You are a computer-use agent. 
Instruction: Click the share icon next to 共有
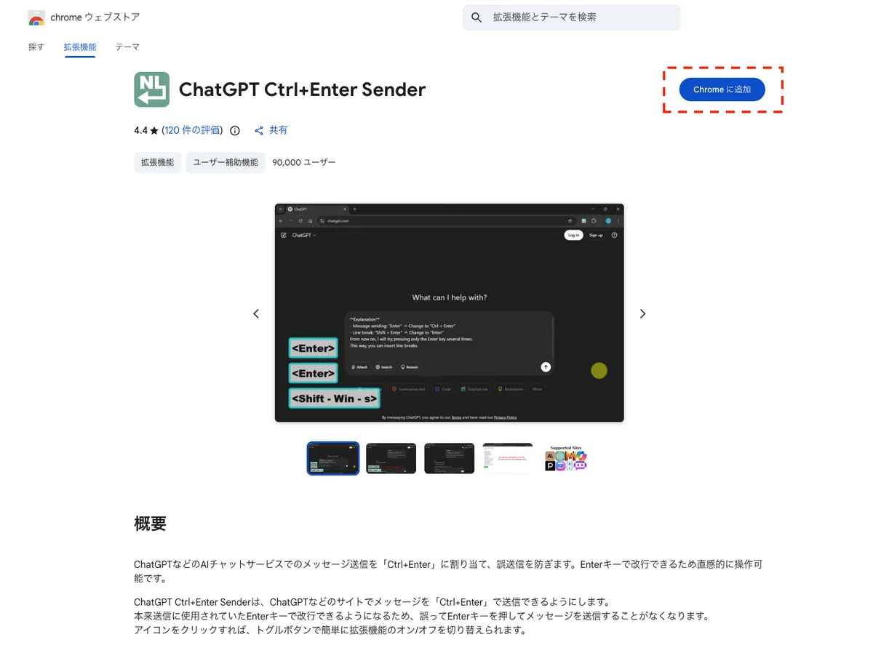[x=258, y=131]
